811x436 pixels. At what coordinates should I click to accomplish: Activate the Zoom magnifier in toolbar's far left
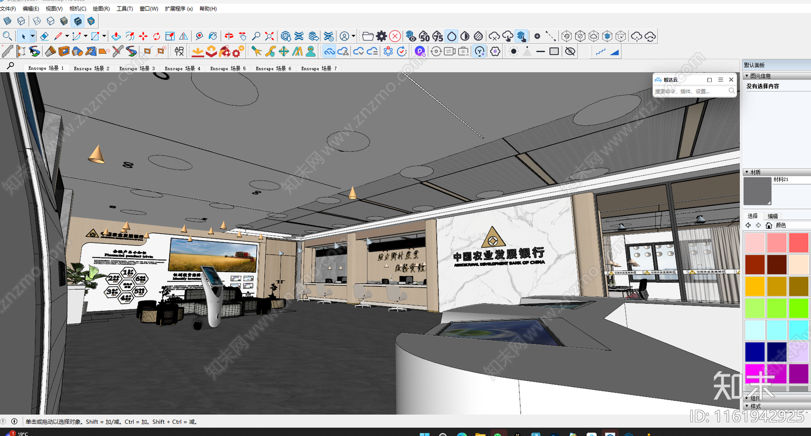coord(7,36)
